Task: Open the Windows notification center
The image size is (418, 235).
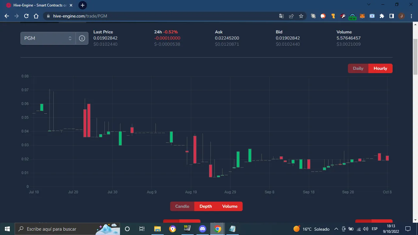Action: (x=408, y=229)
